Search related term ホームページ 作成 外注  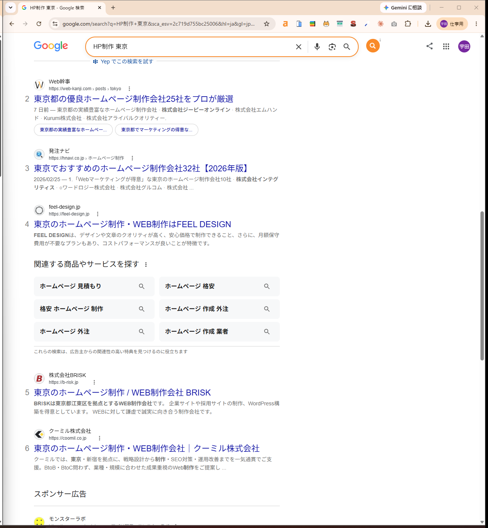tap(219, 309)
